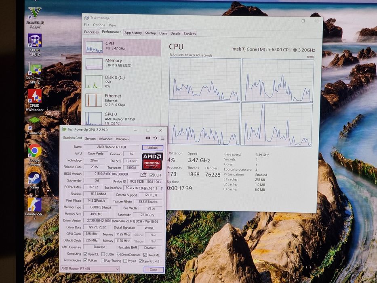This screenshot has width=377, height=283.
Task: Open GPU-Z hamburger menu icon
Action: (162, 138)
